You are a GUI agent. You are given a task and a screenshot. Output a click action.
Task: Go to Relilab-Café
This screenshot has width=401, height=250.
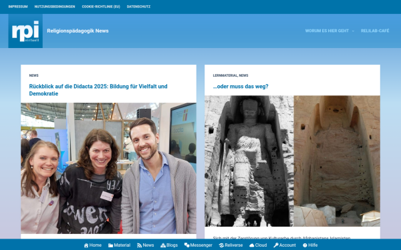[375, 31]
